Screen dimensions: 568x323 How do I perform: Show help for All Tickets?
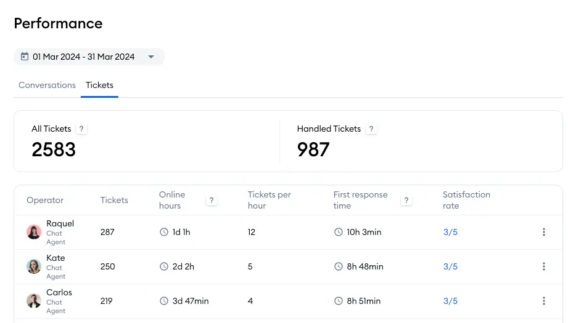pos(81,129)
